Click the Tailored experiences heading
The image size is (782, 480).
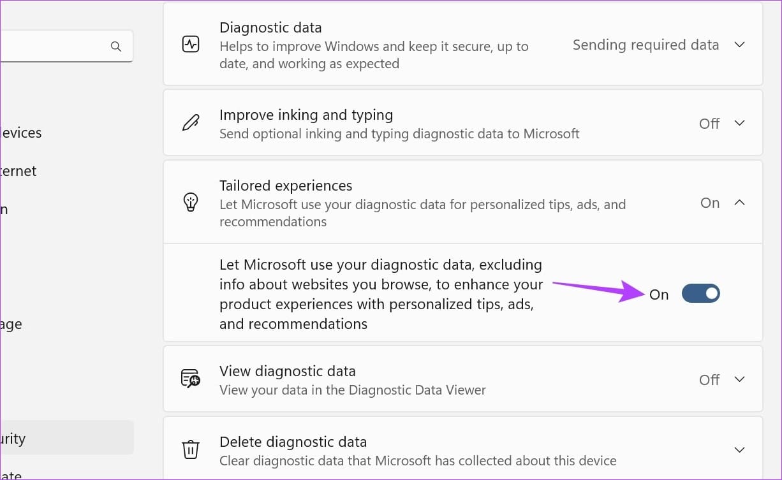pos(286,185)
